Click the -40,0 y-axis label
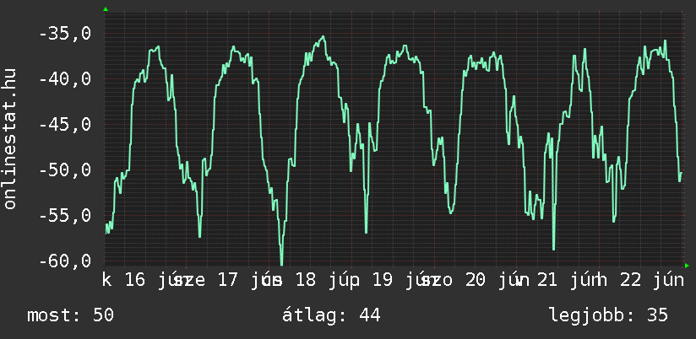696x339 pixels. point(65,79)
